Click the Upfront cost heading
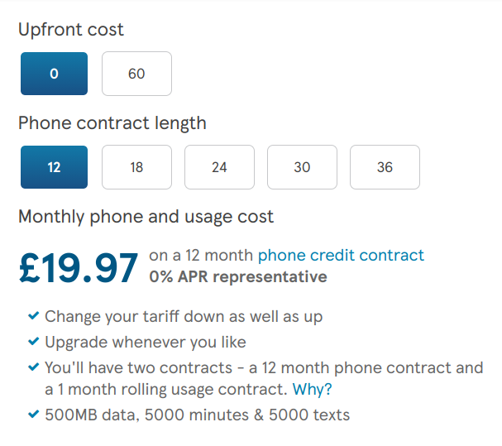This screenshot has width=502, height=446. (71, 30)
